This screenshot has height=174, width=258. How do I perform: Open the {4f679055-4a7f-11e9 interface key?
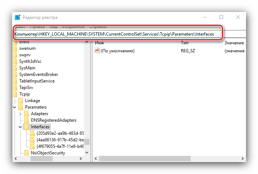pos(60,146)
